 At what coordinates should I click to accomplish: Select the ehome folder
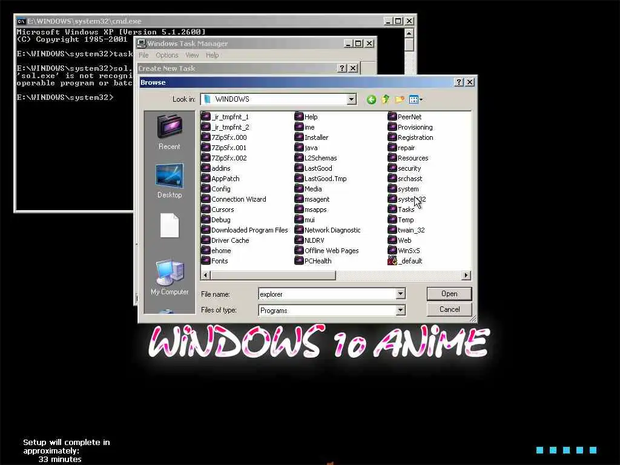216,251
